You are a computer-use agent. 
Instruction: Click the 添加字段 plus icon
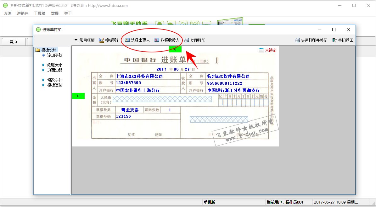[x=43, y=55]
